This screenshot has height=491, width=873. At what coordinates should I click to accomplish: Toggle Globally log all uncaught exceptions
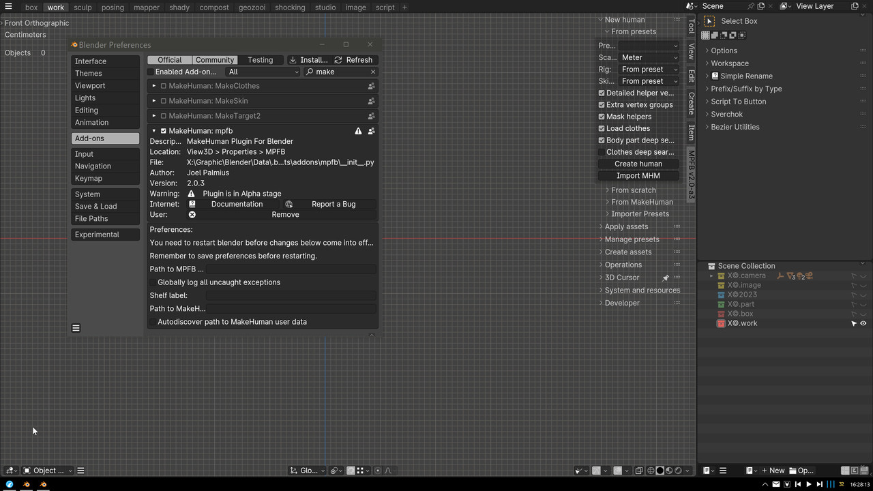click(153, 282)
